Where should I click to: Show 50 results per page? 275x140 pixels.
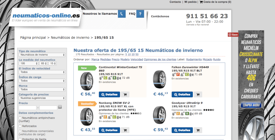(137, 54)
